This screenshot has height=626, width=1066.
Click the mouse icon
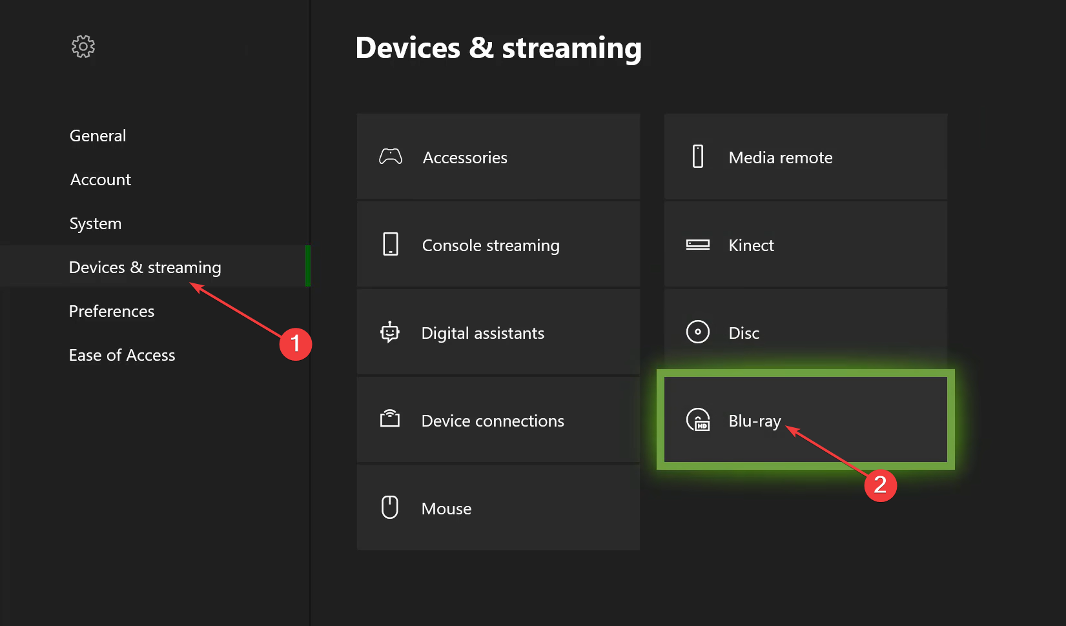point(390,507)
